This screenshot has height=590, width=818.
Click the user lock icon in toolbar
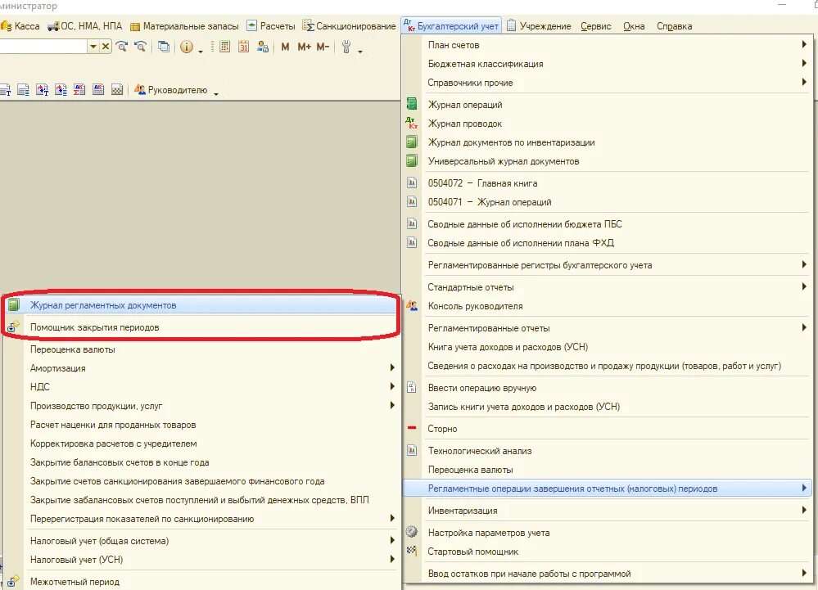[263, 47]
